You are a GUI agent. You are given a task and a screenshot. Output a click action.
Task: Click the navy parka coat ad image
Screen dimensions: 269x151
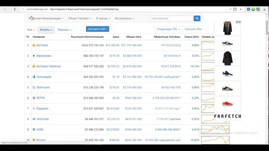click(227, 28)
